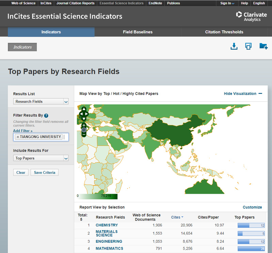This screenshot has height=253, width=272.
Task: Click the Clear button
Action: (x=21, y=173)
